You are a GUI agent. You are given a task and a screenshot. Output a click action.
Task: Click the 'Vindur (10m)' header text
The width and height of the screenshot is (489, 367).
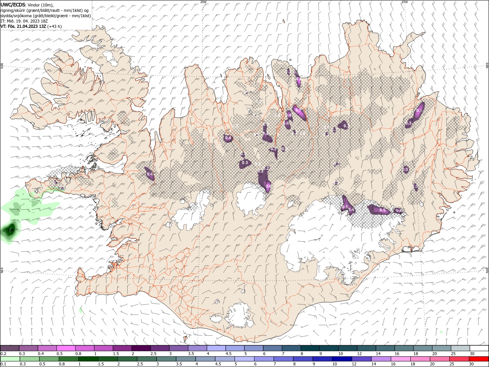pos(40,5)
